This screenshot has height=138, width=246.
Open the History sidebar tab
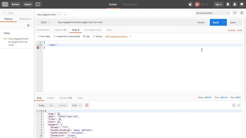tap(8, 19)
